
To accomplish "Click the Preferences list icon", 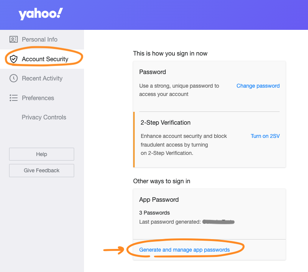I will click(14, 98).
